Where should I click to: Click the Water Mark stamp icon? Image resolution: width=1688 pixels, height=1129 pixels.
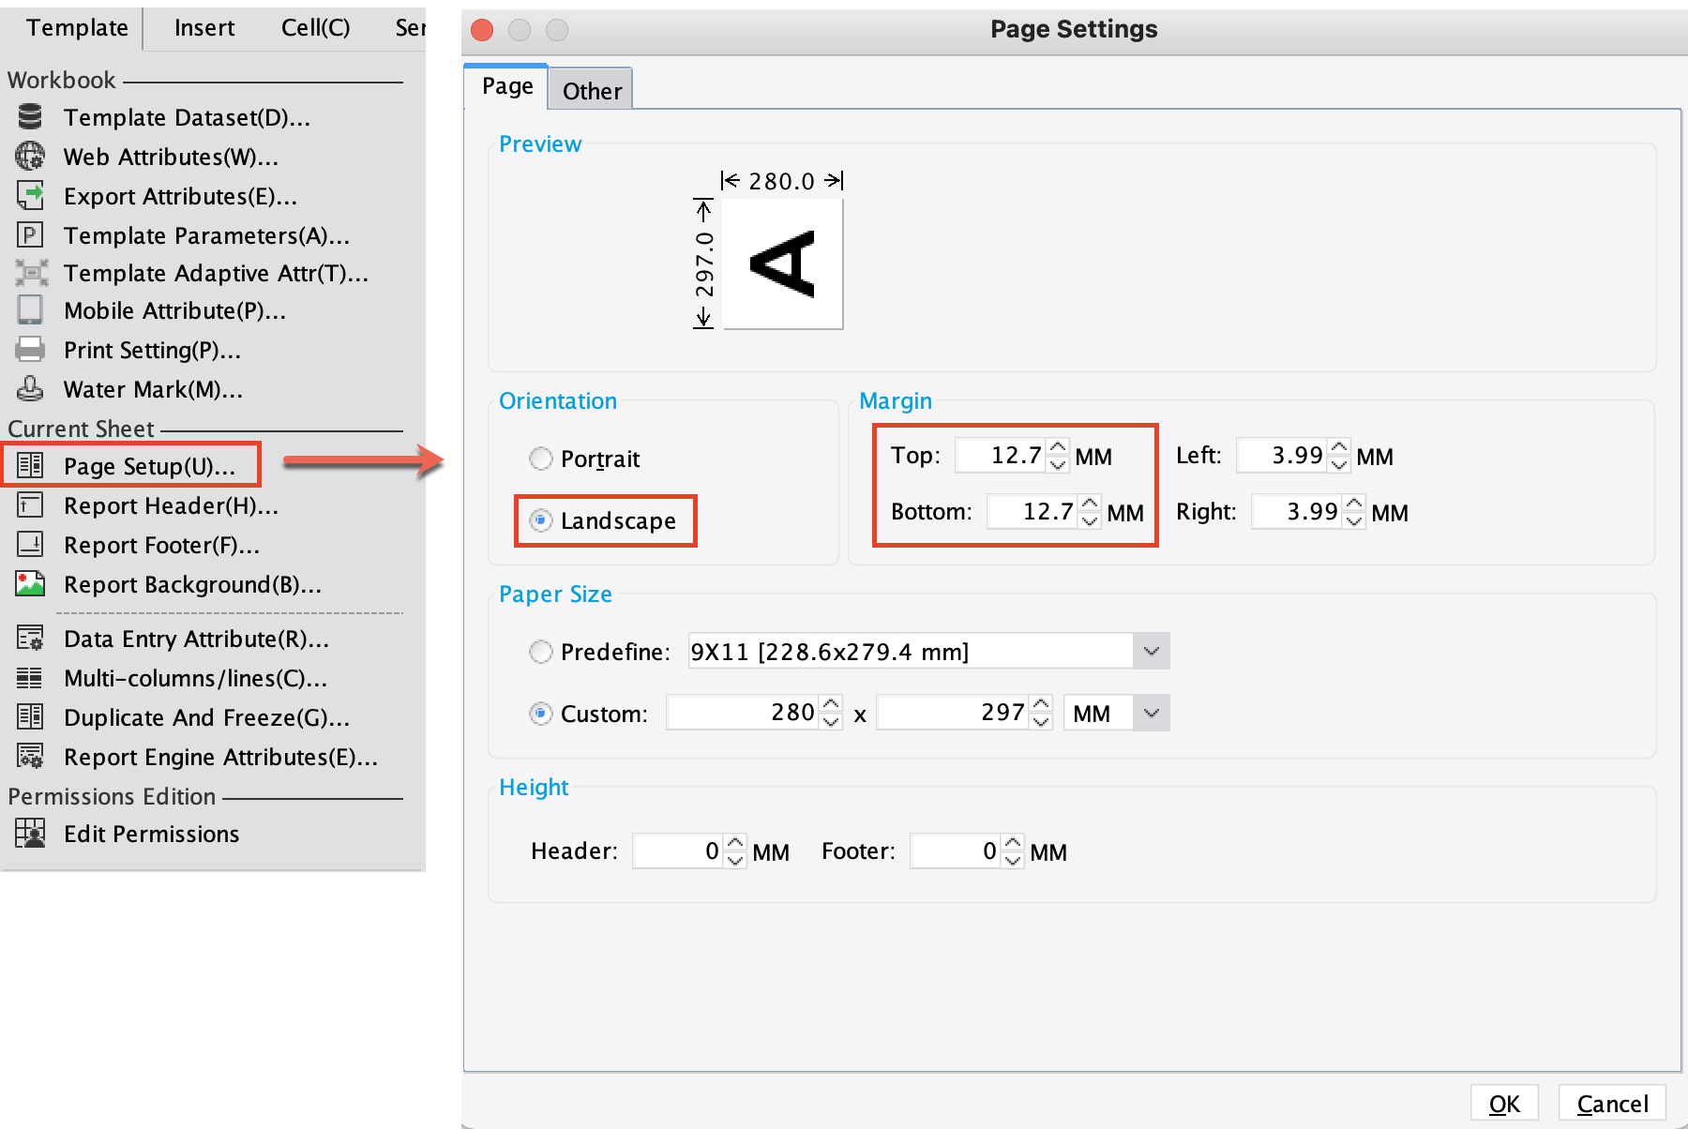tap(30, 388)
